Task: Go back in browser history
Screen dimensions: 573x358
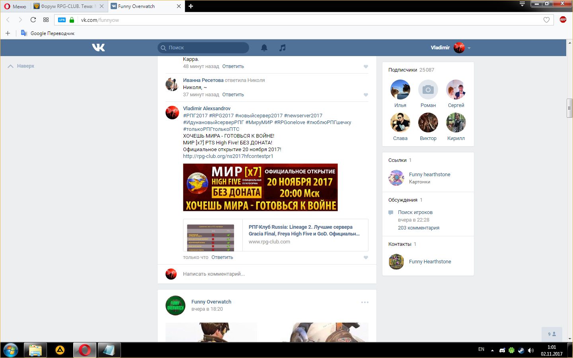Action: [x=8, y=20]
